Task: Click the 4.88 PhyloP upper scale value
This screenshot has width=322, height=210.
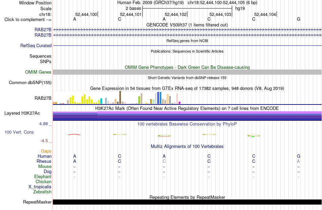Action: 43,124
